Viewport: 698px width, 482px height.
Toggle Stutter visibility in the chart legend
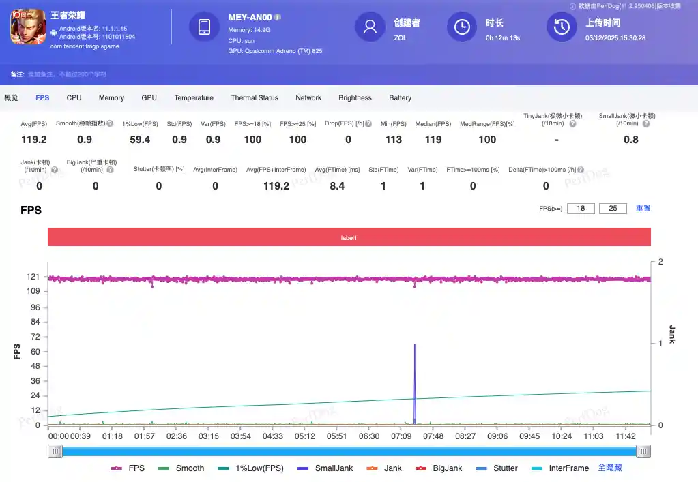coord(506,468)
